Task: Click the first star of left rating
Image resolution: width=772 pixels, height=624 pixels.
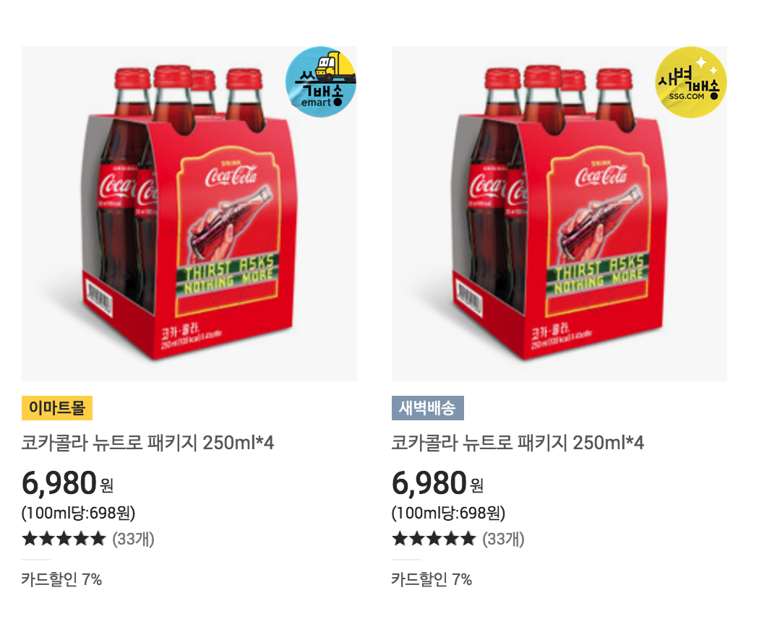Action: pos(30,538)
